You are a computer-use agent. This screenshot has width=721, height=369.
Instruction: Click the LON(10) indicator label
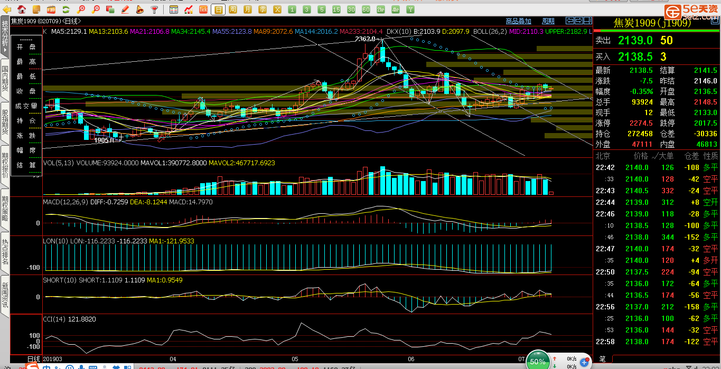tap(55, 241)
